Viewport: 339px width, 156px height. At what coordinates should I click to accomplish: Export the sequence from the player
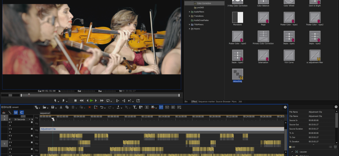tap(138, 101)
